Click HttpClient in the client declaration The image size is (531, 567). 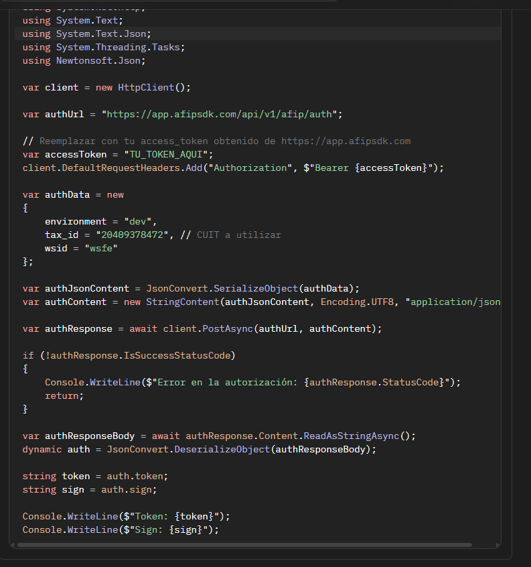pos(146,87)
